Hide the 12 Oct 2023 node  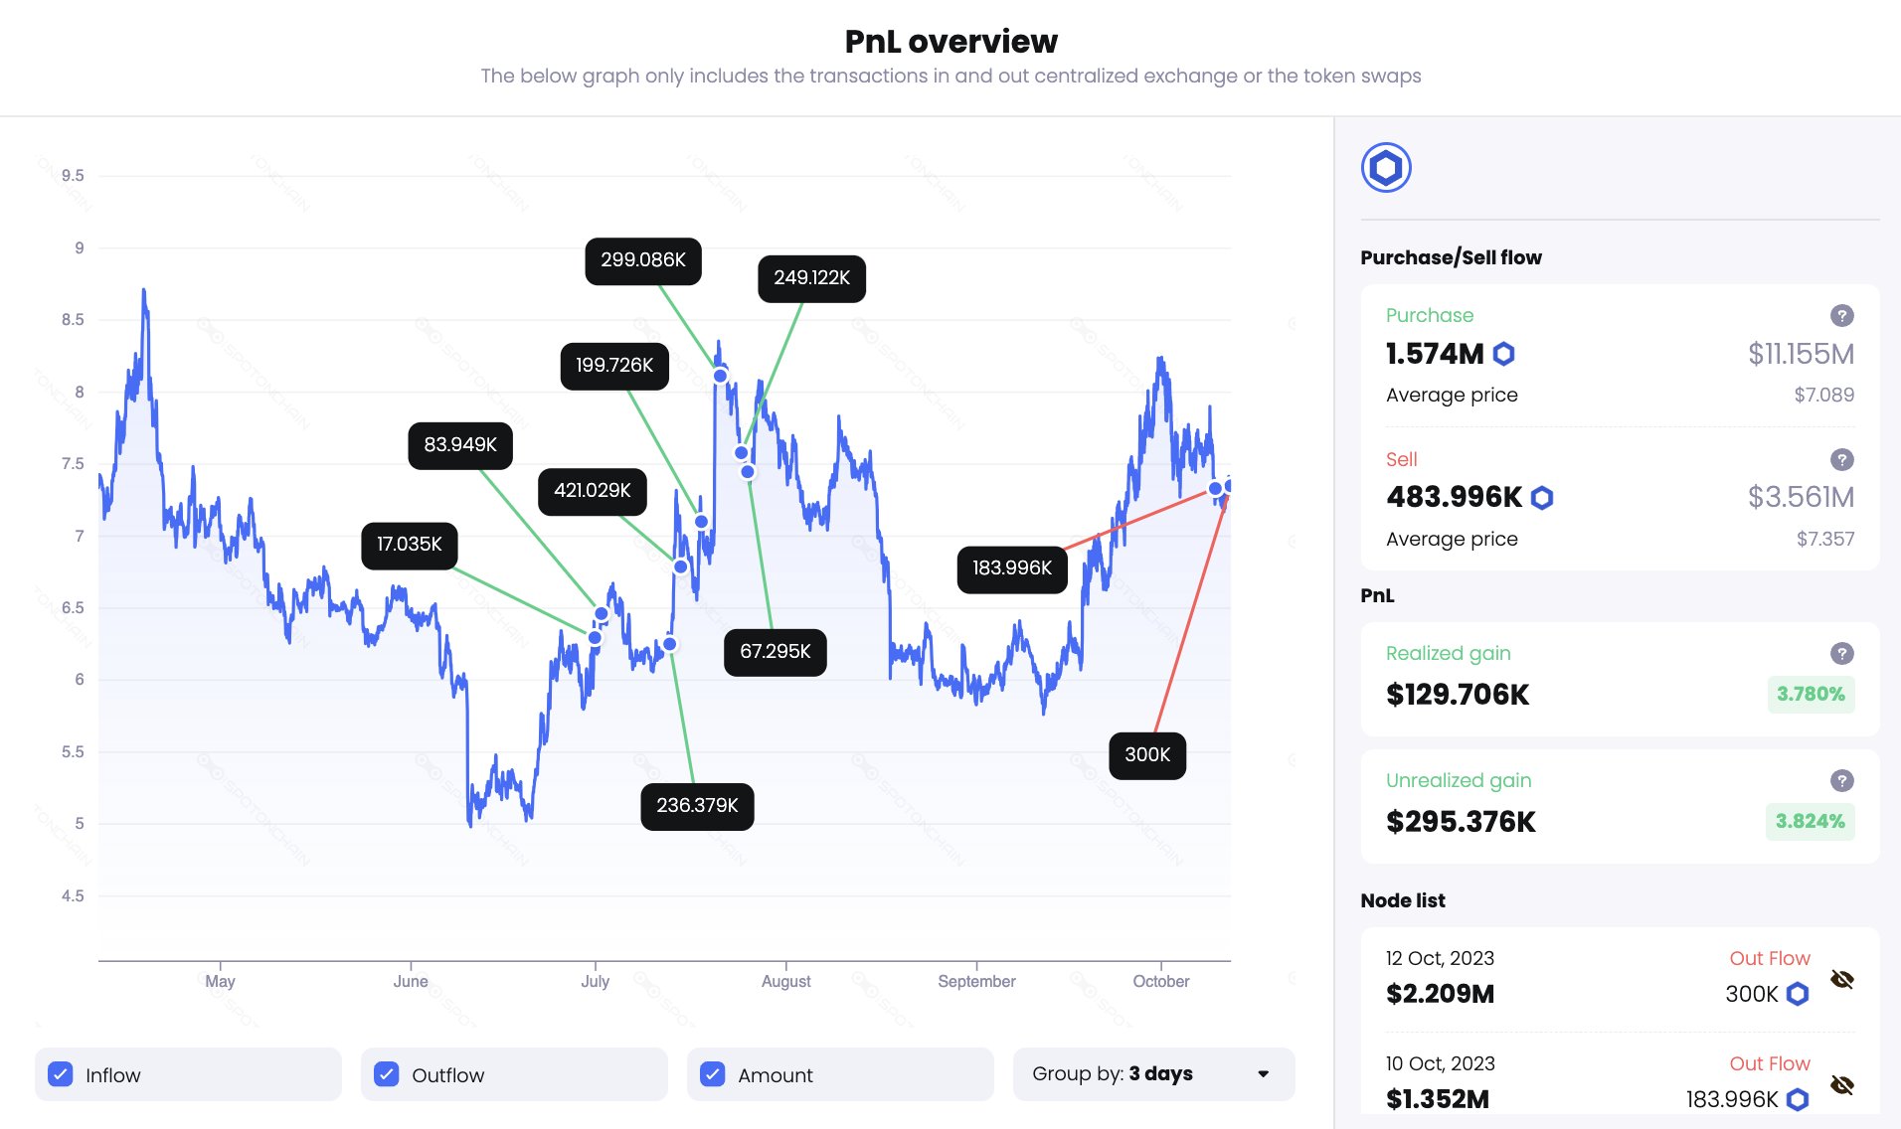[1841, 980]
